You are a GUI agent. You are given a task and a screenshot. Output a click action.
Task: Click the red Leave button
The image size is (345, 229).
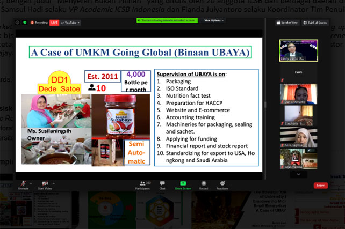321,186
